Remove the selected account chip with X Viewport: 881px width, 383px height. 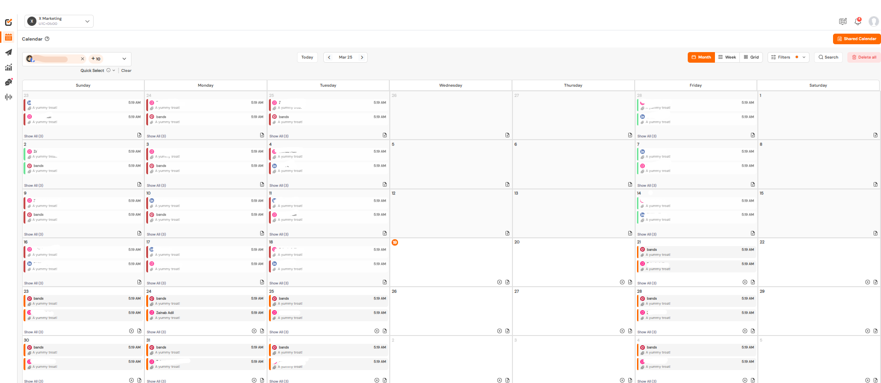point(83,59)
